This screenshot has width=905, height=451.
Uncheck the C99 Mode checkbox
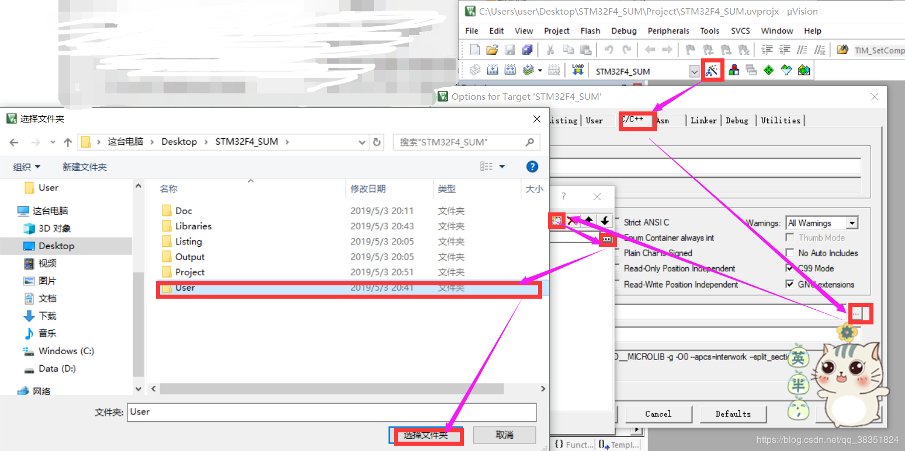click(x=790, y=268)
